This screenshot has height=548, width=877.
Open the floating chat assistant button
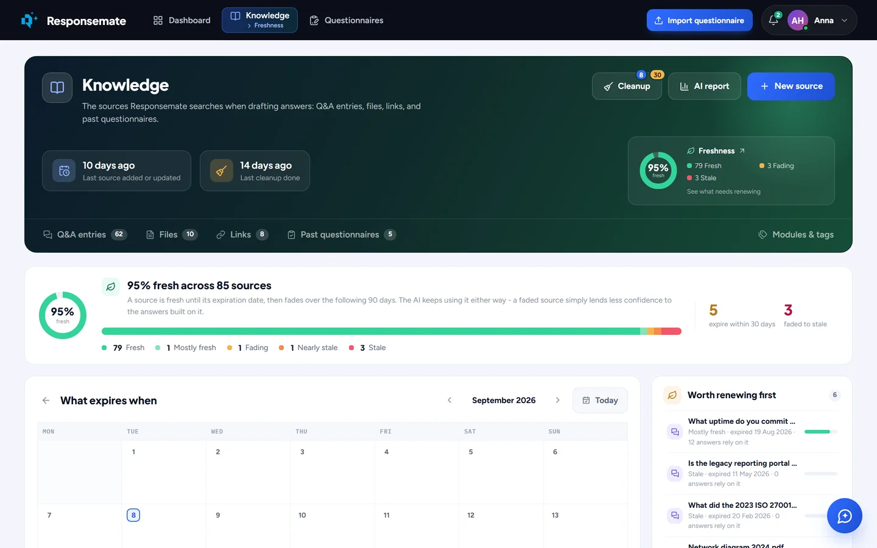coord(845,516)
